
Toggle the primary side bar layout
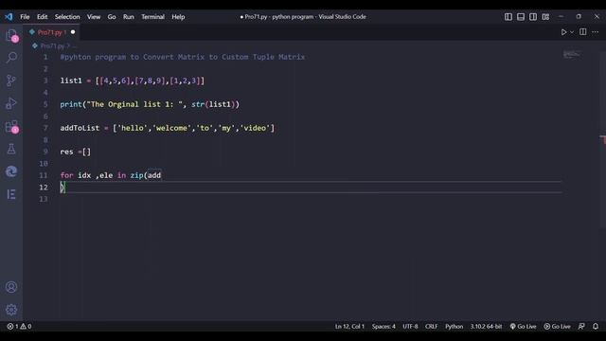(508, 17)
